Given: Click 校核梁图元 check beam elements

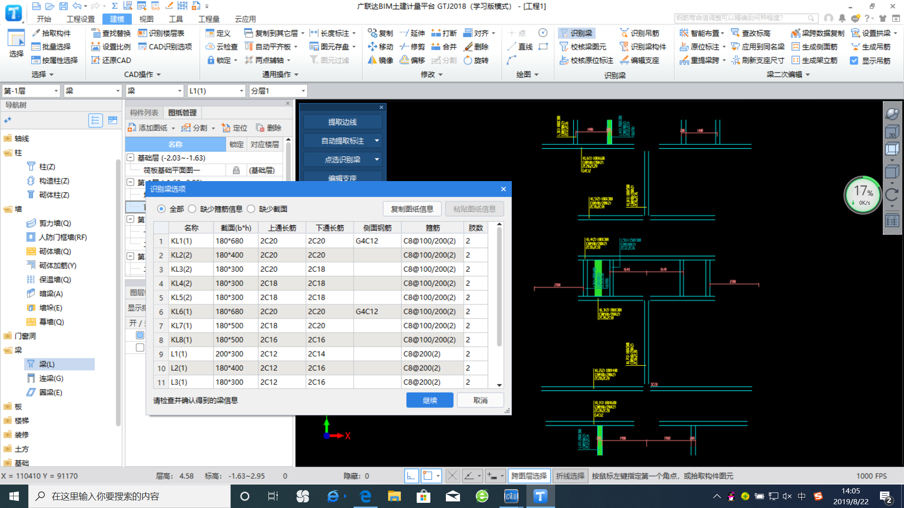Looking at the screenshot, I should pos(583,47).
